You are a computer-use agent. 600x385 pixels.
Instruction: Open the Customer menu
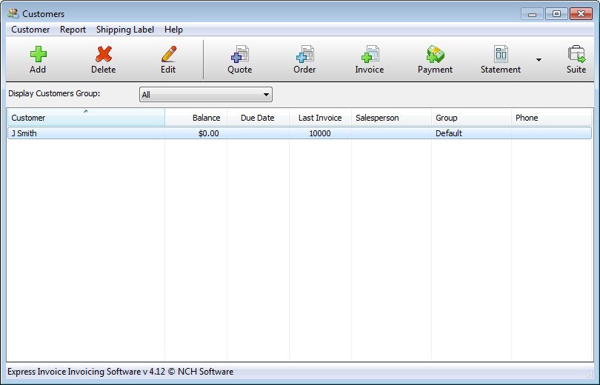30,30
